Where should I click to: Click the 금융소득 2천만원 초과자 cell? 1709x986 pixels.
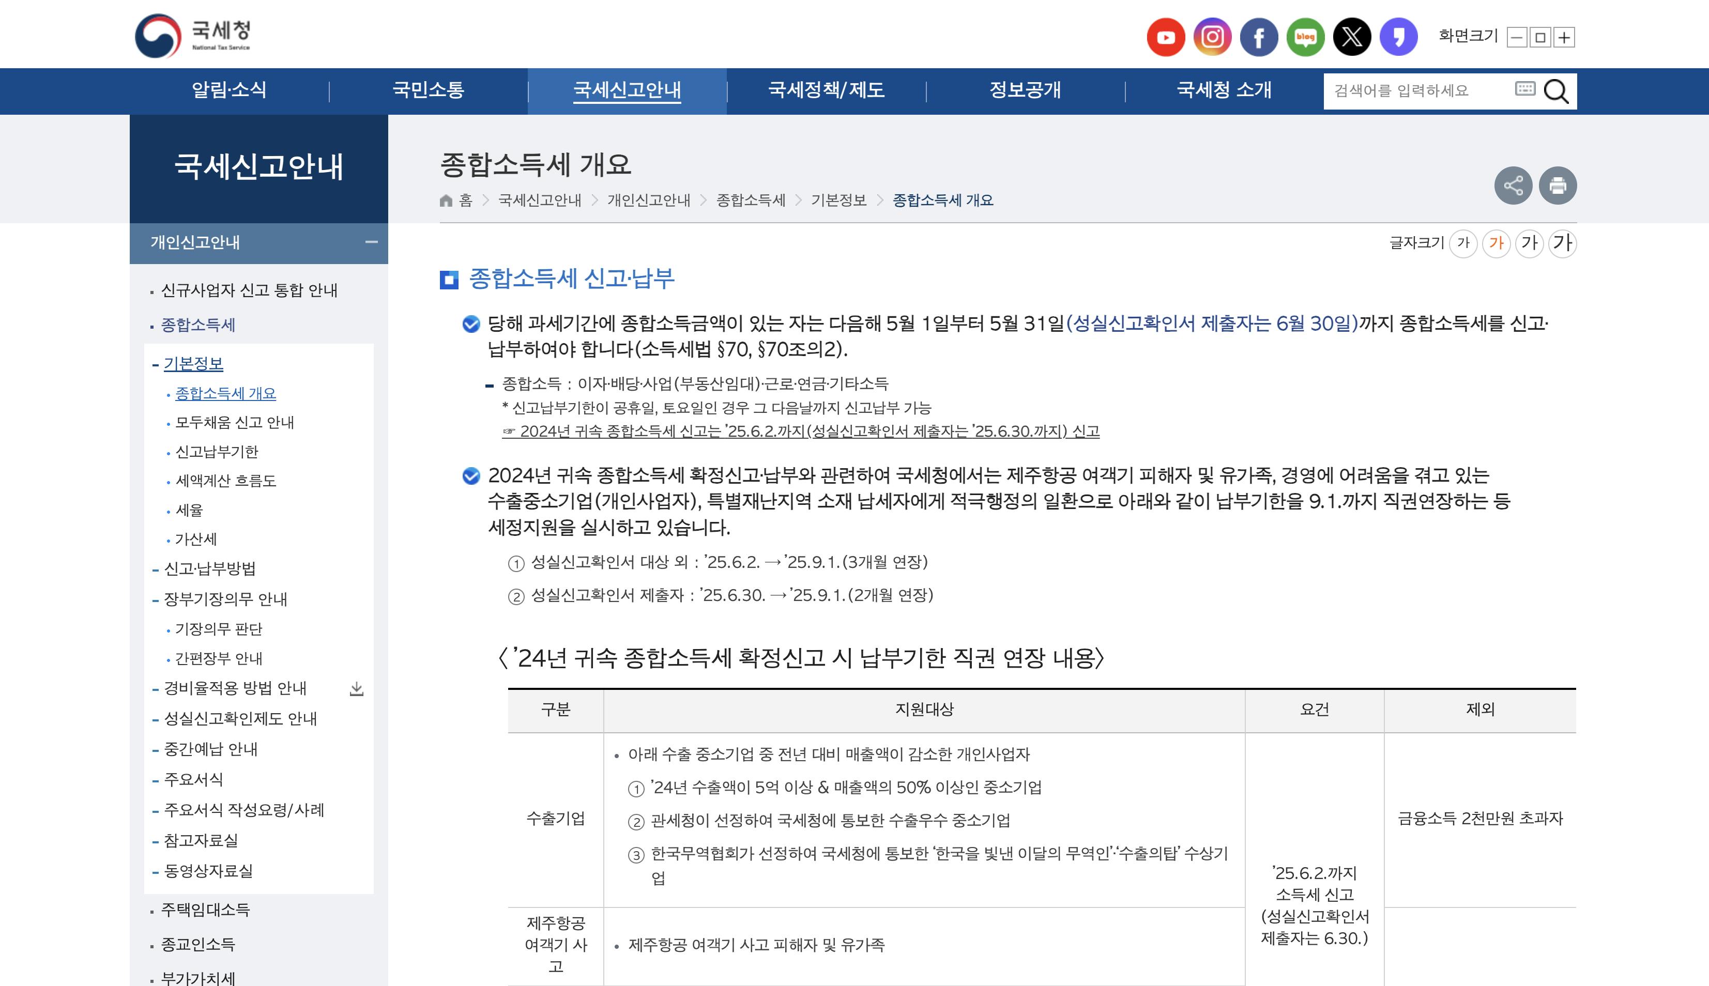(1480, 819)
